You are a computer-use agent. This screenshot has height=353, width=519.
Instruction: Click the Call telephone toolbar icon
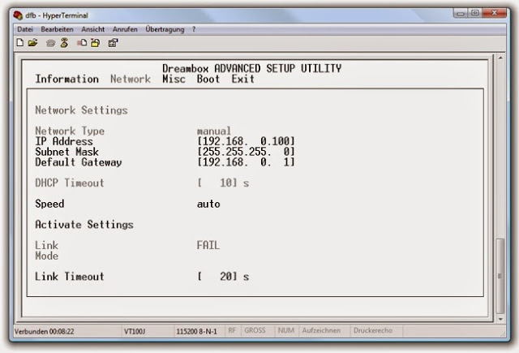point(50,43)
